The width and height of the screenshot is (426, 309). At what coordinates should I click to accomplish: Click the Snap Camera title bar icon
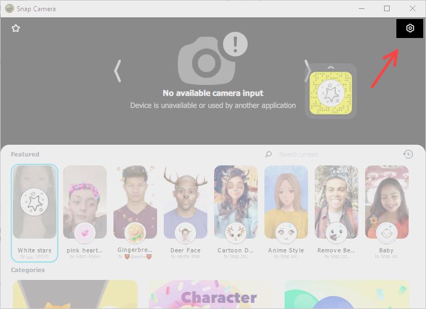[x=10, y=8]
